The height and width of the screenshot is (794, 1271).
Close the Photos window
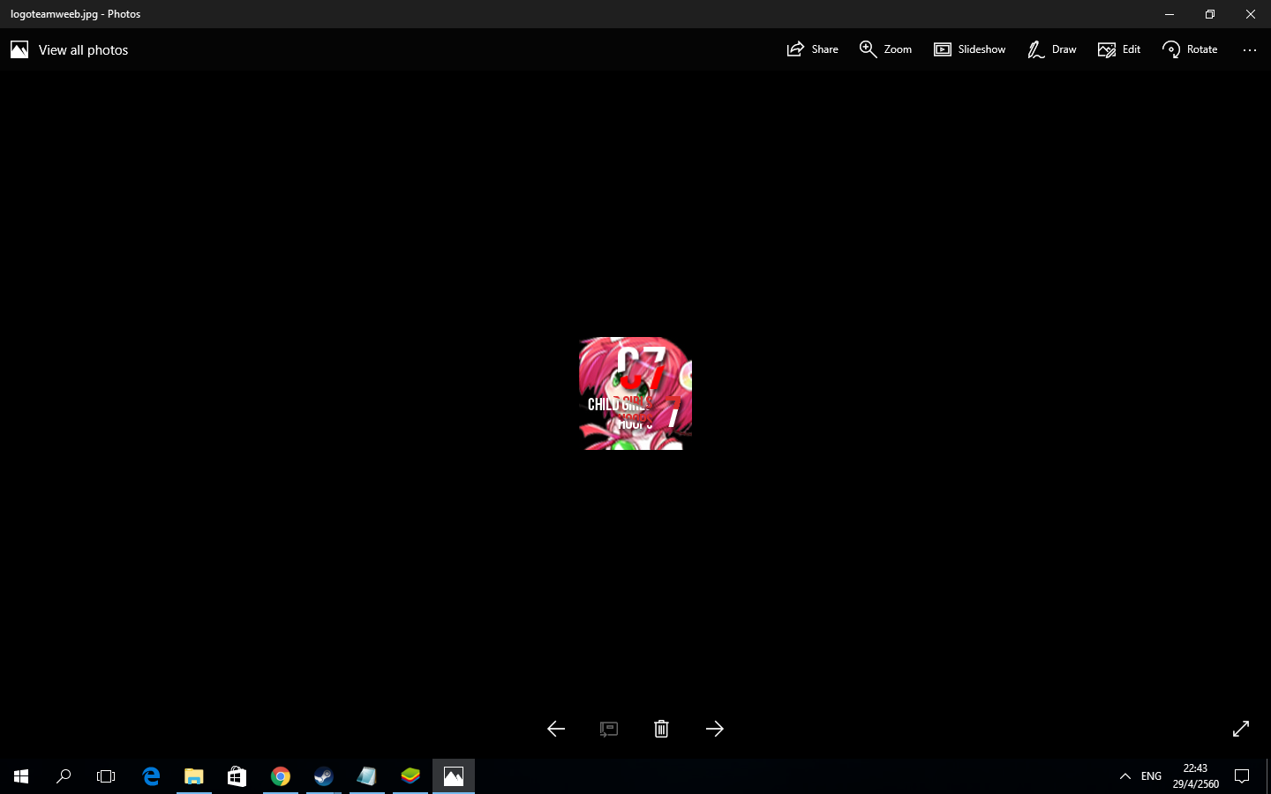pos(1251,14)
